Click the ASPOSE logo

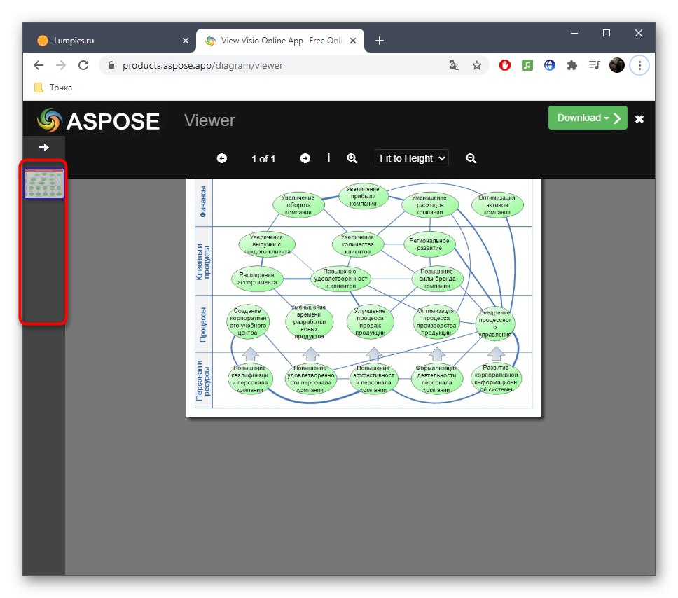coord(99,120)
